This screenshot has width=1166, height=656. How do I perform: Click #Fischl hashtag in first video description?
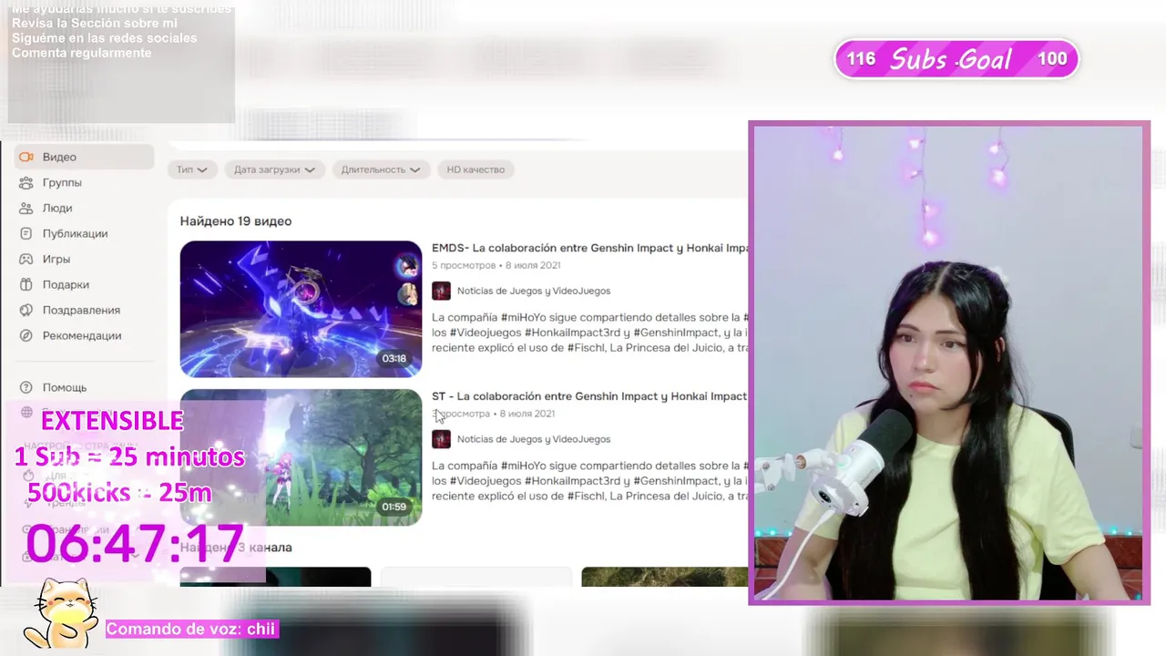click(x=585, y=346)
